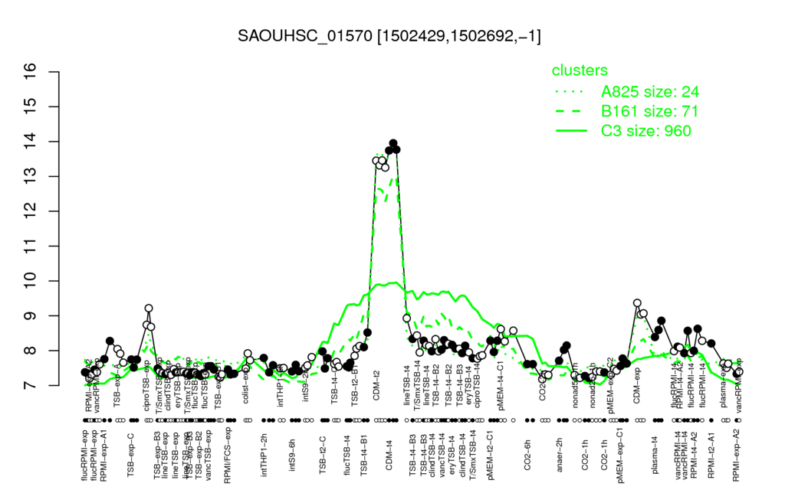Click the 'intTHP1-2h' x-axis label

(264, 456)
